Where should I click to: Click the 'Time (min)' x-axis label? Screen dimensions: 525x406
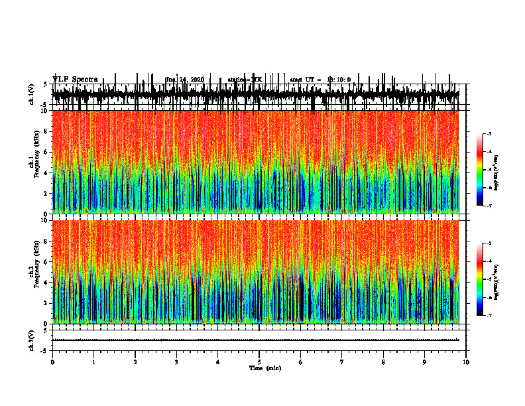click(265, 368)
